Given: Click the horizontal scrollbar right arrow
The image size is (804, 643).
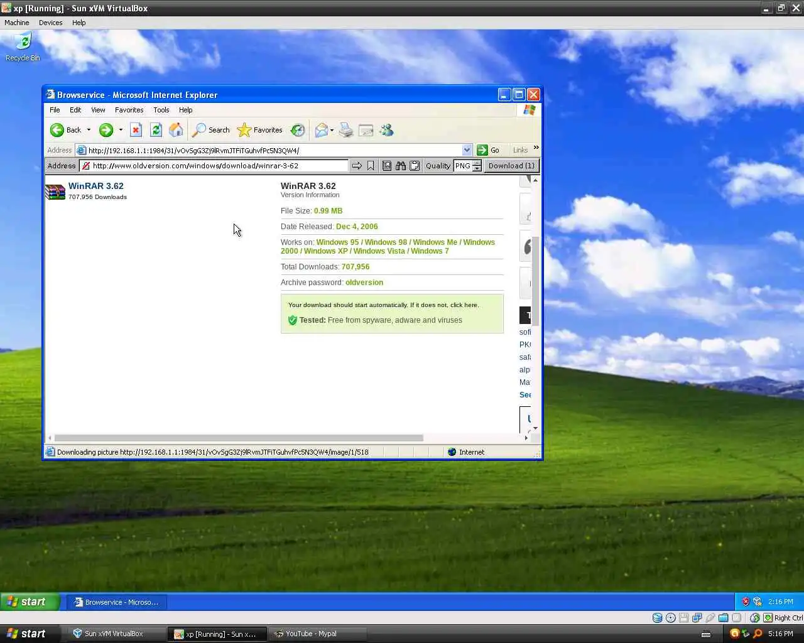Looking at the screenshot, I should coord(526,438).
